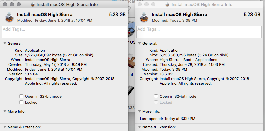Collapse More Info section in left window

(5, 111)
